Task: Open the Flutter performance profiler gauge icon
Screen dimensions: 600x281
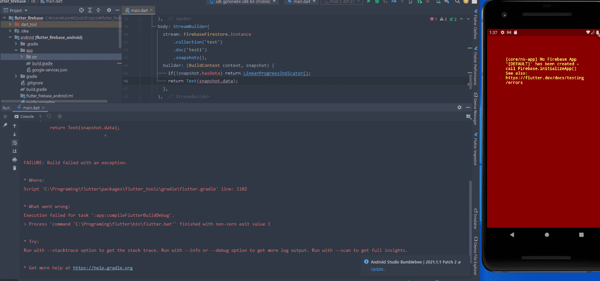Action: click(394, 2)
